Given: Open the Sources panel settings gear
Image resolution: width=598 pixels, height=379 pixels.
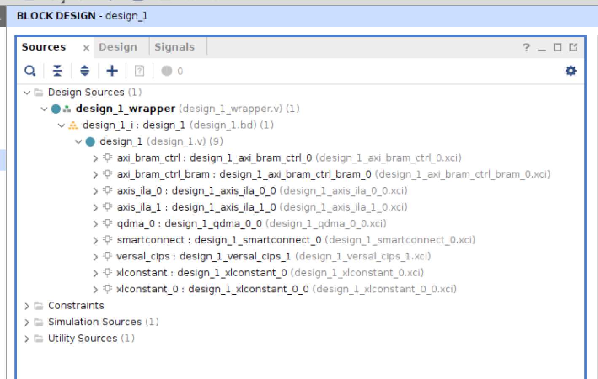Looking at the screenshot, I should pos(571,71).
